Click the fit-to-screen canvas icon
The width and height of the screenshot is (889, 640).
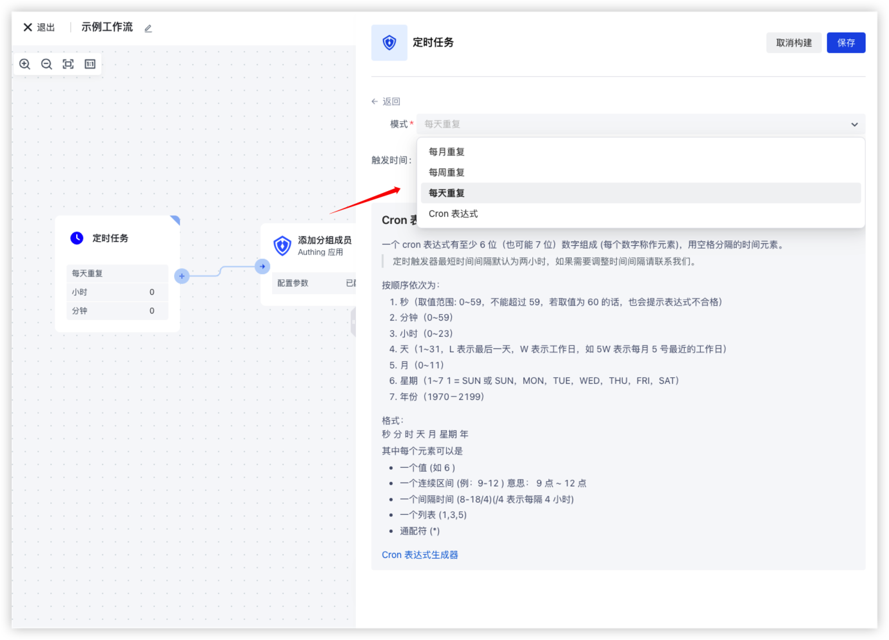click(68, 64)
